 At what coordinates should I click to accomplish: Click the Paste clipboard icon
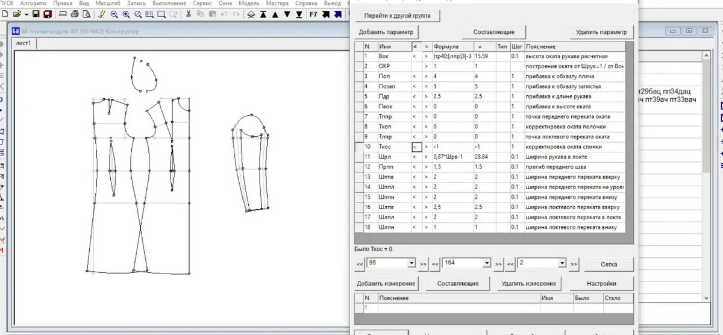click(213, 13)
